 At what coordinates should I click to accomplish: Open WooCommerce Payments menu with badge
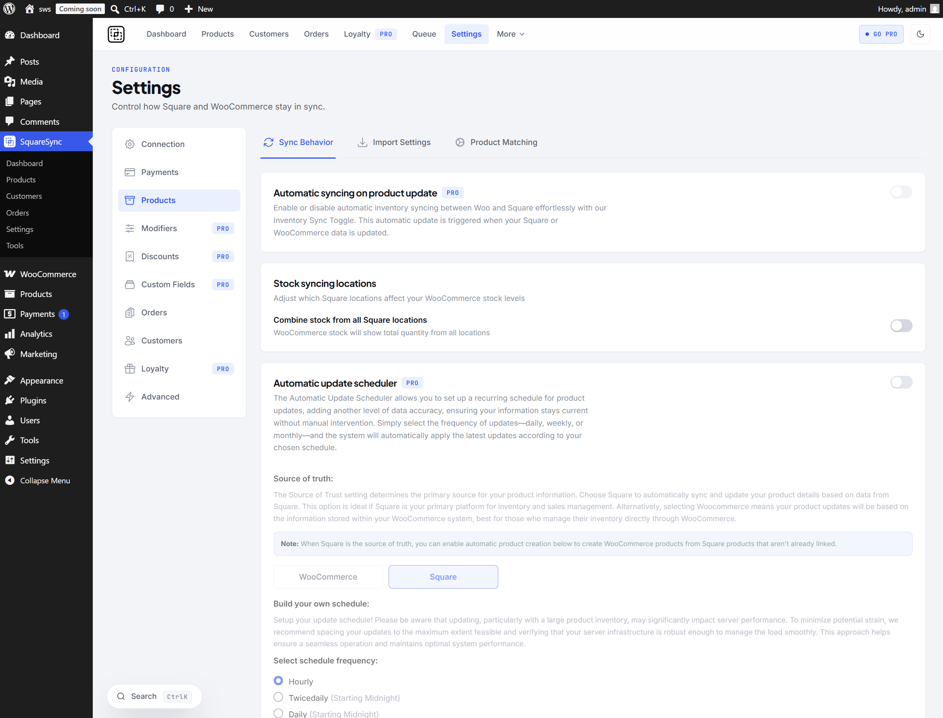click(x=46, y=314)
